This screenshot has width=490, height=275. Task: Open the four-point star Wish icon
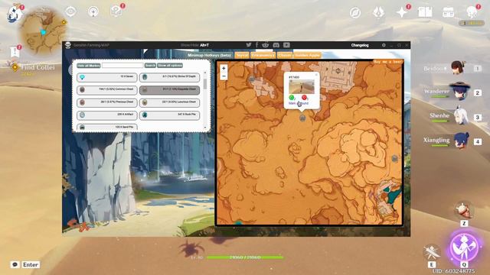click(401, 12)
